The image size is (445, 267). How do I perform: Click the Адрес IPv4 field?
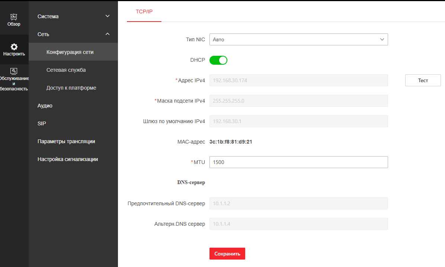coord(298,80)
